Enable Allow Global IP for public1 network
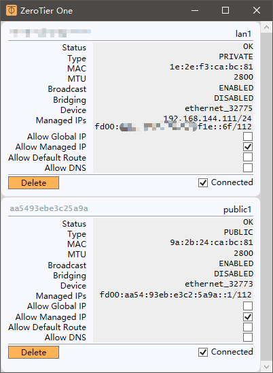 tap(248, 306)
